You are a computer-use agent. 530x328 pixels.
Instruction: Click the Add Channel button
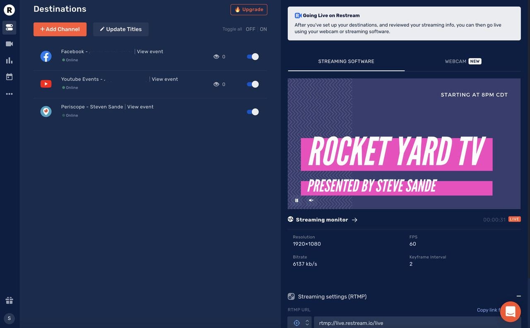pyautogui.click(x=60, y=29)
